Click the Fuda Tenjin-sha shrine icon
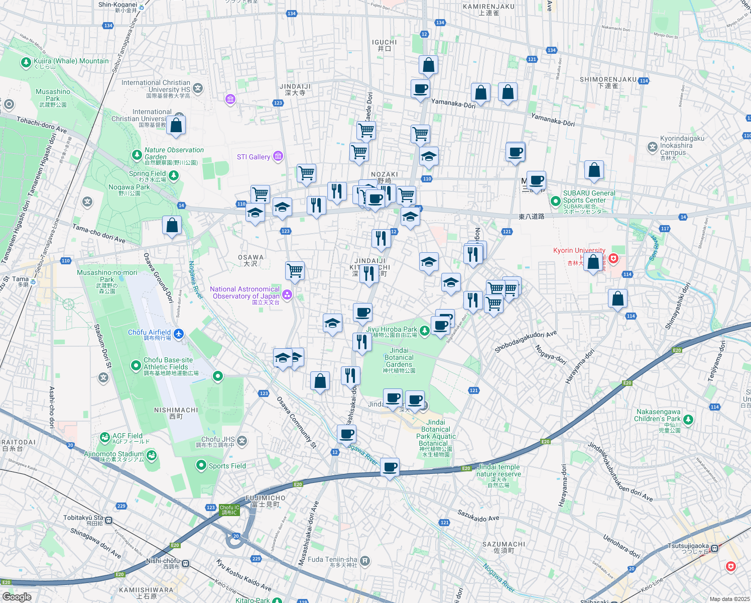This screenshot has width=751, height=603. [x=365, y=560]
